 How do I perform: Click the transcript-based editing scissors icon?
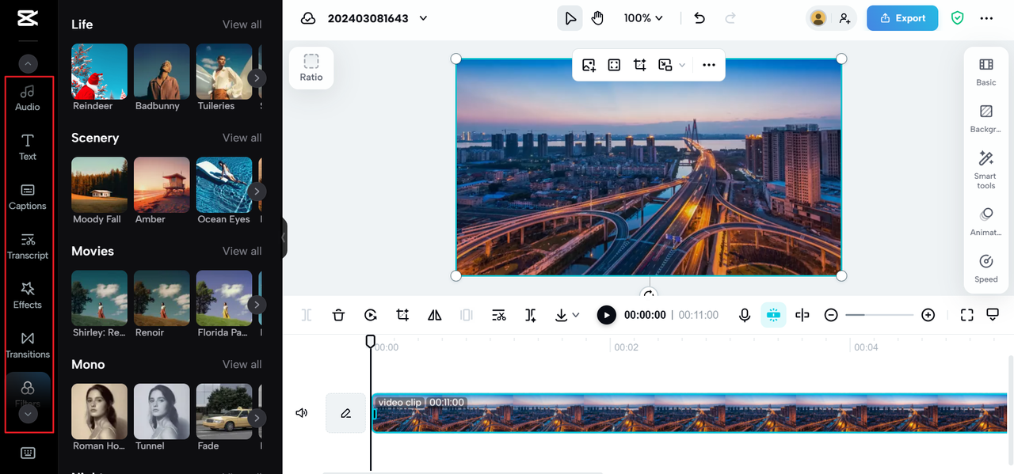coord(498,315)
